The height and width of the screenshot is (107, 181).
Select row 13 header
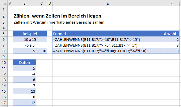click(x=4, y=80)
